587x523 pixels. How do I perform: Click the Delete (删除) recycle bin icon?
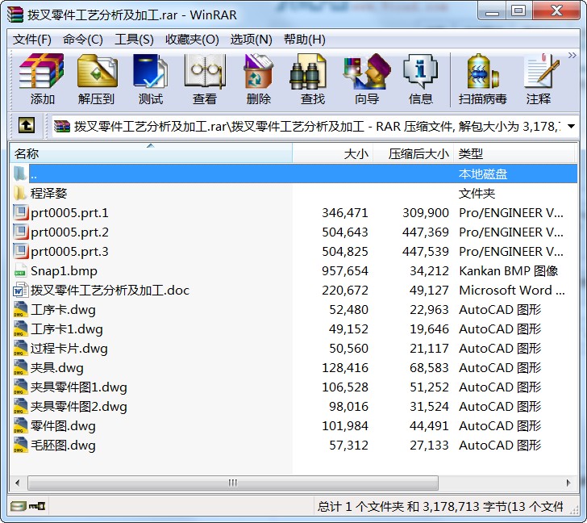258,72
